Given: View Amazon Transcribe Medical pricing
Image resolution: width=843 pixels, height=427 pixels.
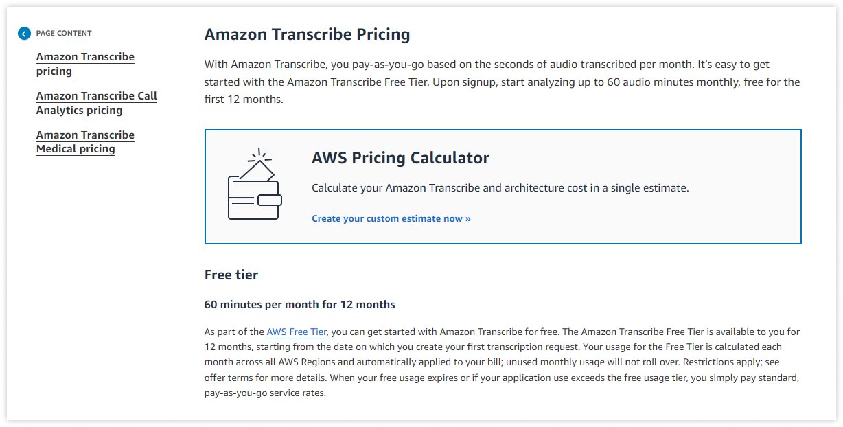Looking at the screenshot, I should click(85, 141).
